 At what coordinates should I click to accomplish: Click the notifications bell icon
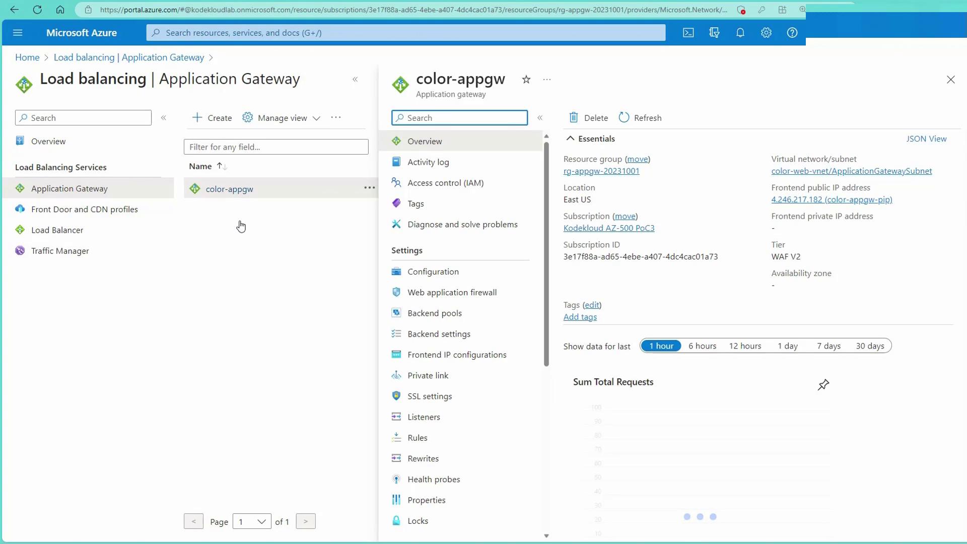pyautogui.click(x=740, y=33)
